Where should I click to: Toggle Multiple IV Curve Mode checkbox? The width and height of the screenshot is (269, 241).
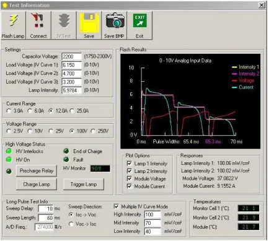[x=117, y=206]
